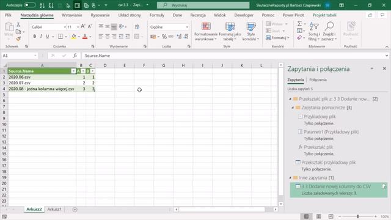The height and width of the screenshot is (220, 391).
Task: Open the Plik menu
Action: (8, 15)
